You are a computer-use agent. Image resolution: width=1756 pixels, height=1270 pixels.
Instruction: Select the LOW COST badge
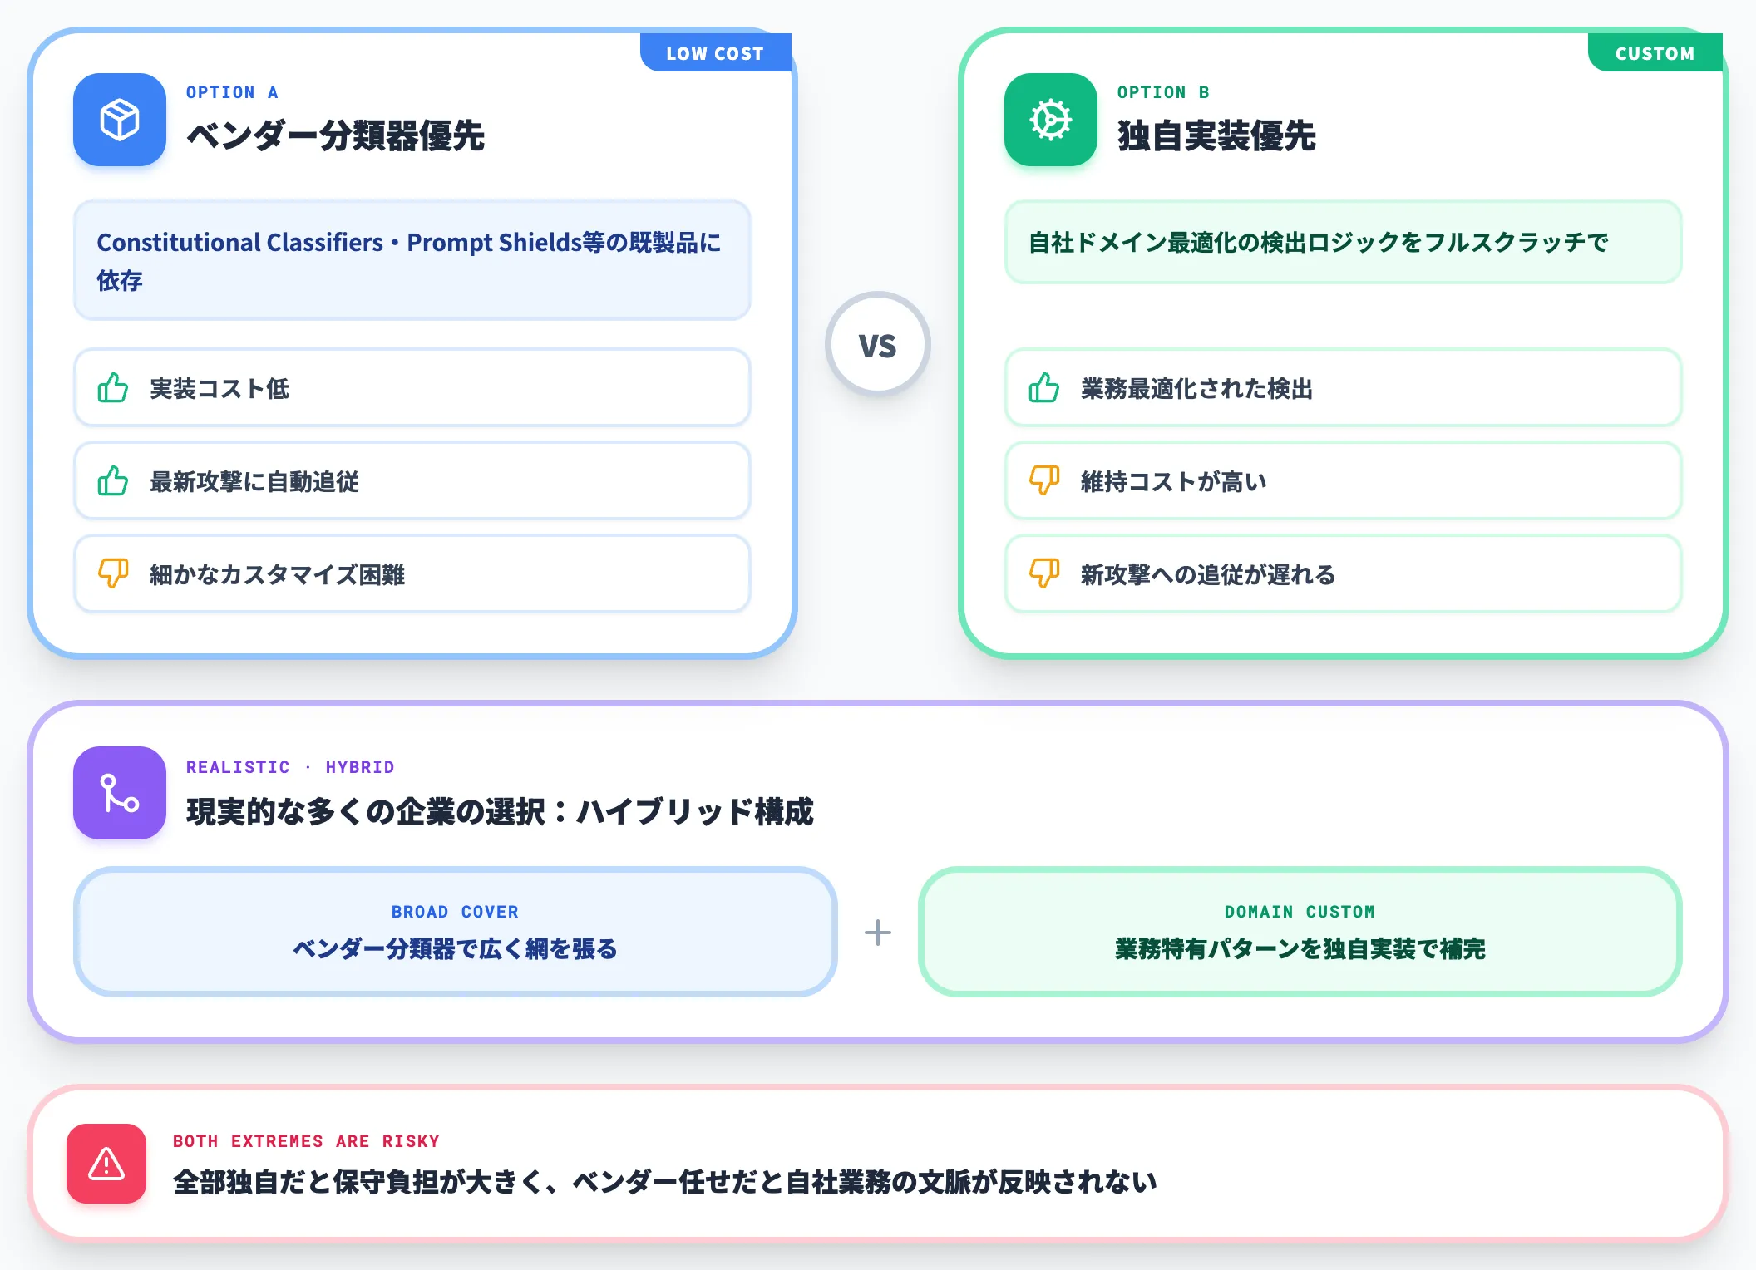point(715,53)
